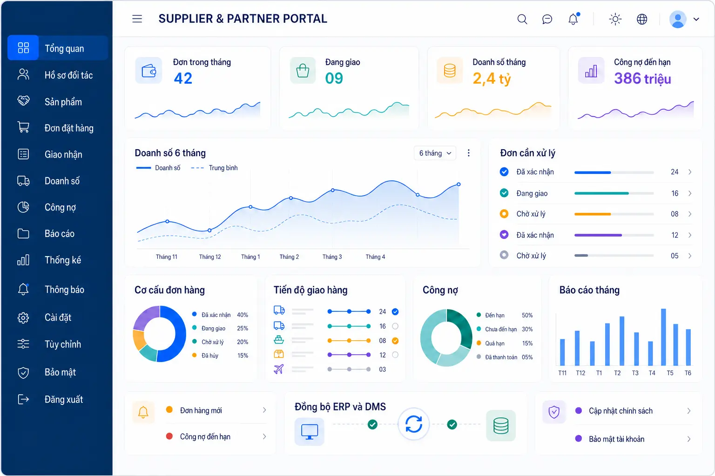Screen dimensions: 715x476
Task: Open Bảo mật tài khoản link
Action: (x=634, y=439)
